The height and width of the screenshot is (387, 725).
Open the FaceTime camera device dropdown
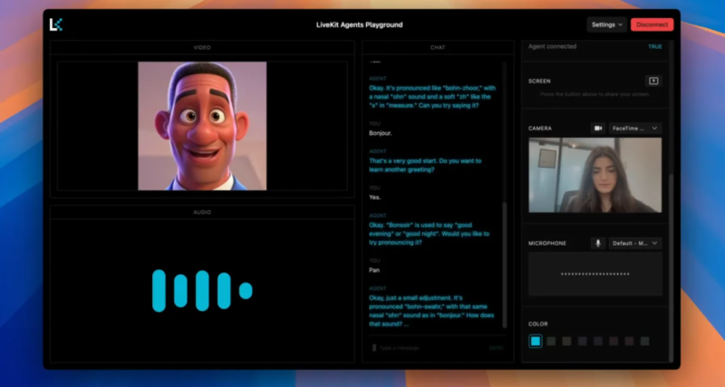635,129
